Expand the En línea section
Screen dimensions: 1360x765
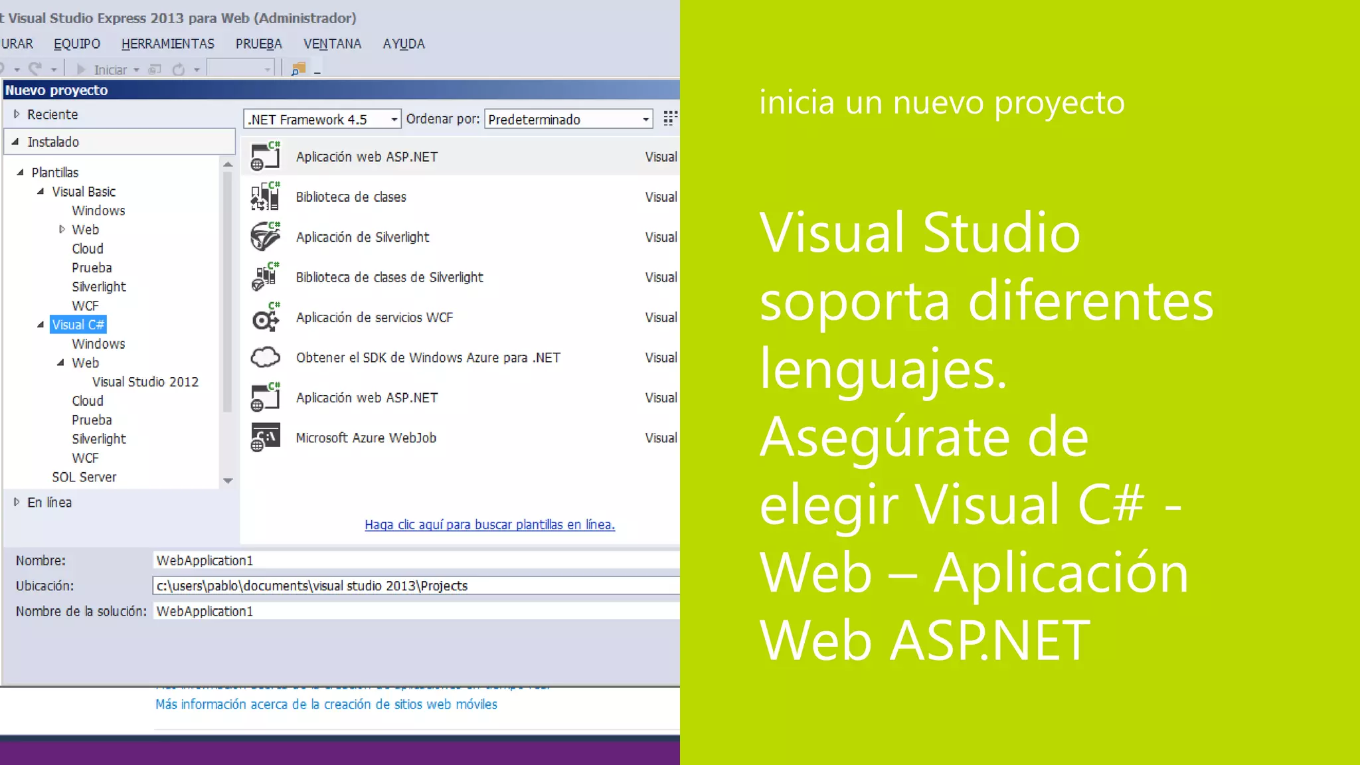pos(17,502)
